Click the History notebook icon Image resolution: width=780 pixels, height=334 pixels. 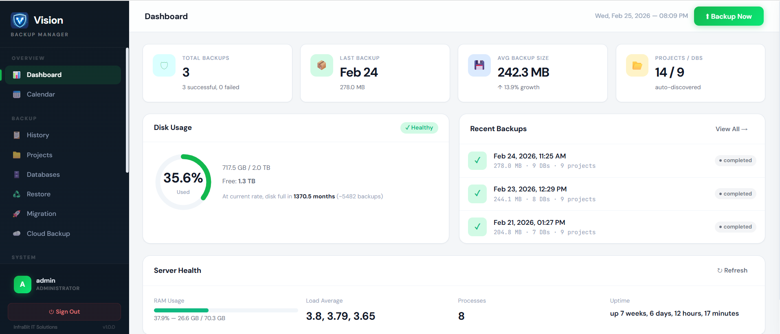click(17, 135)
